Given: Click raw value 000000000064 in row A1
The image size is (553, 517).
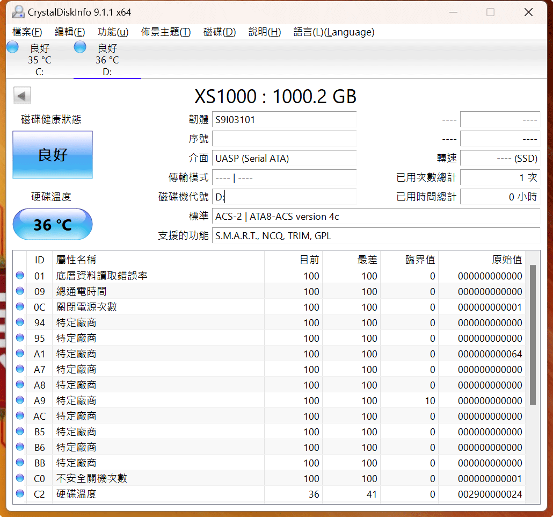Looking at the screenshot, I should click(x=490, y=354).
